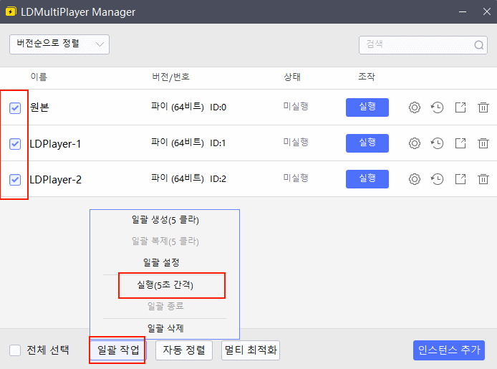
Task: Click the 멀티 최적화 button
Action: coord(250,350)
